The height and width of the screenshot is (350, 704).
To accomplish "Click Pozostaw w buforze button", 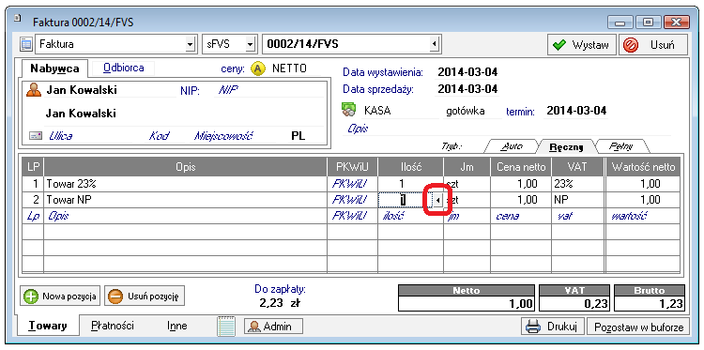I will pos(638,327).
